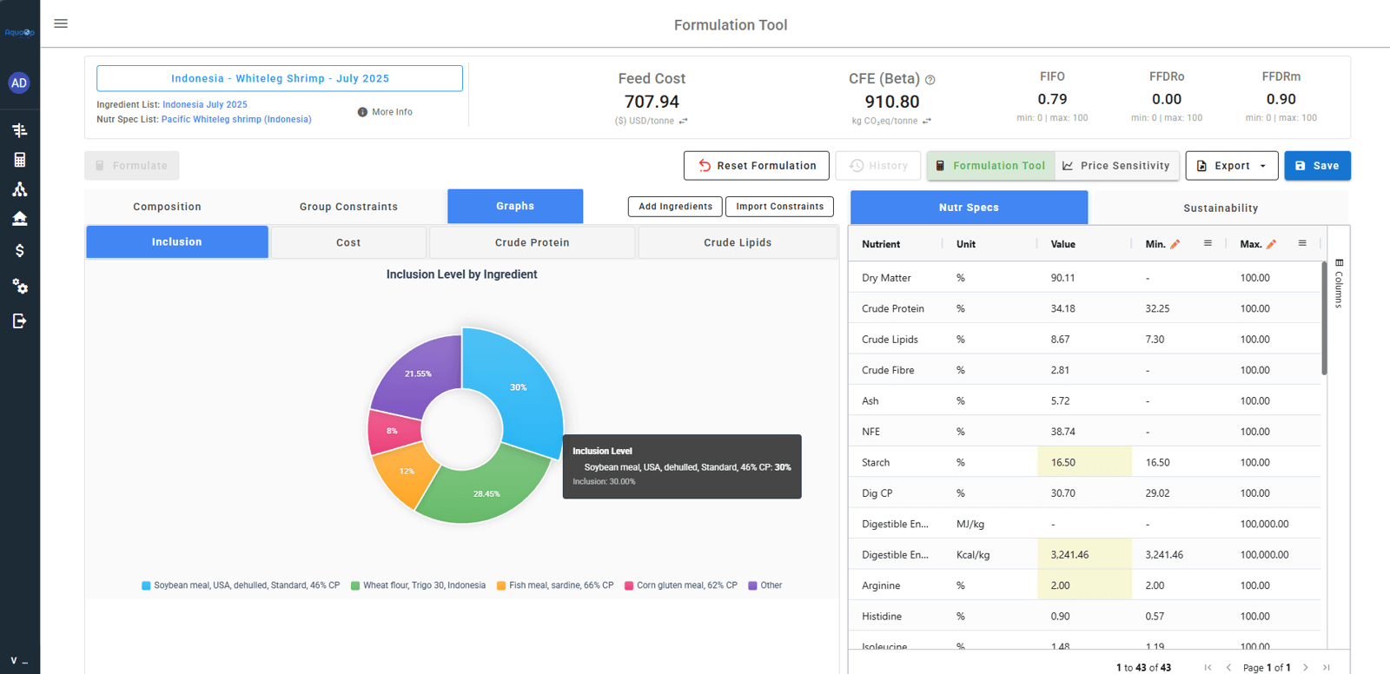Open the warehouse icon in sidebar
Viewport: 1390px width, 674px height.
click(19, 218)
